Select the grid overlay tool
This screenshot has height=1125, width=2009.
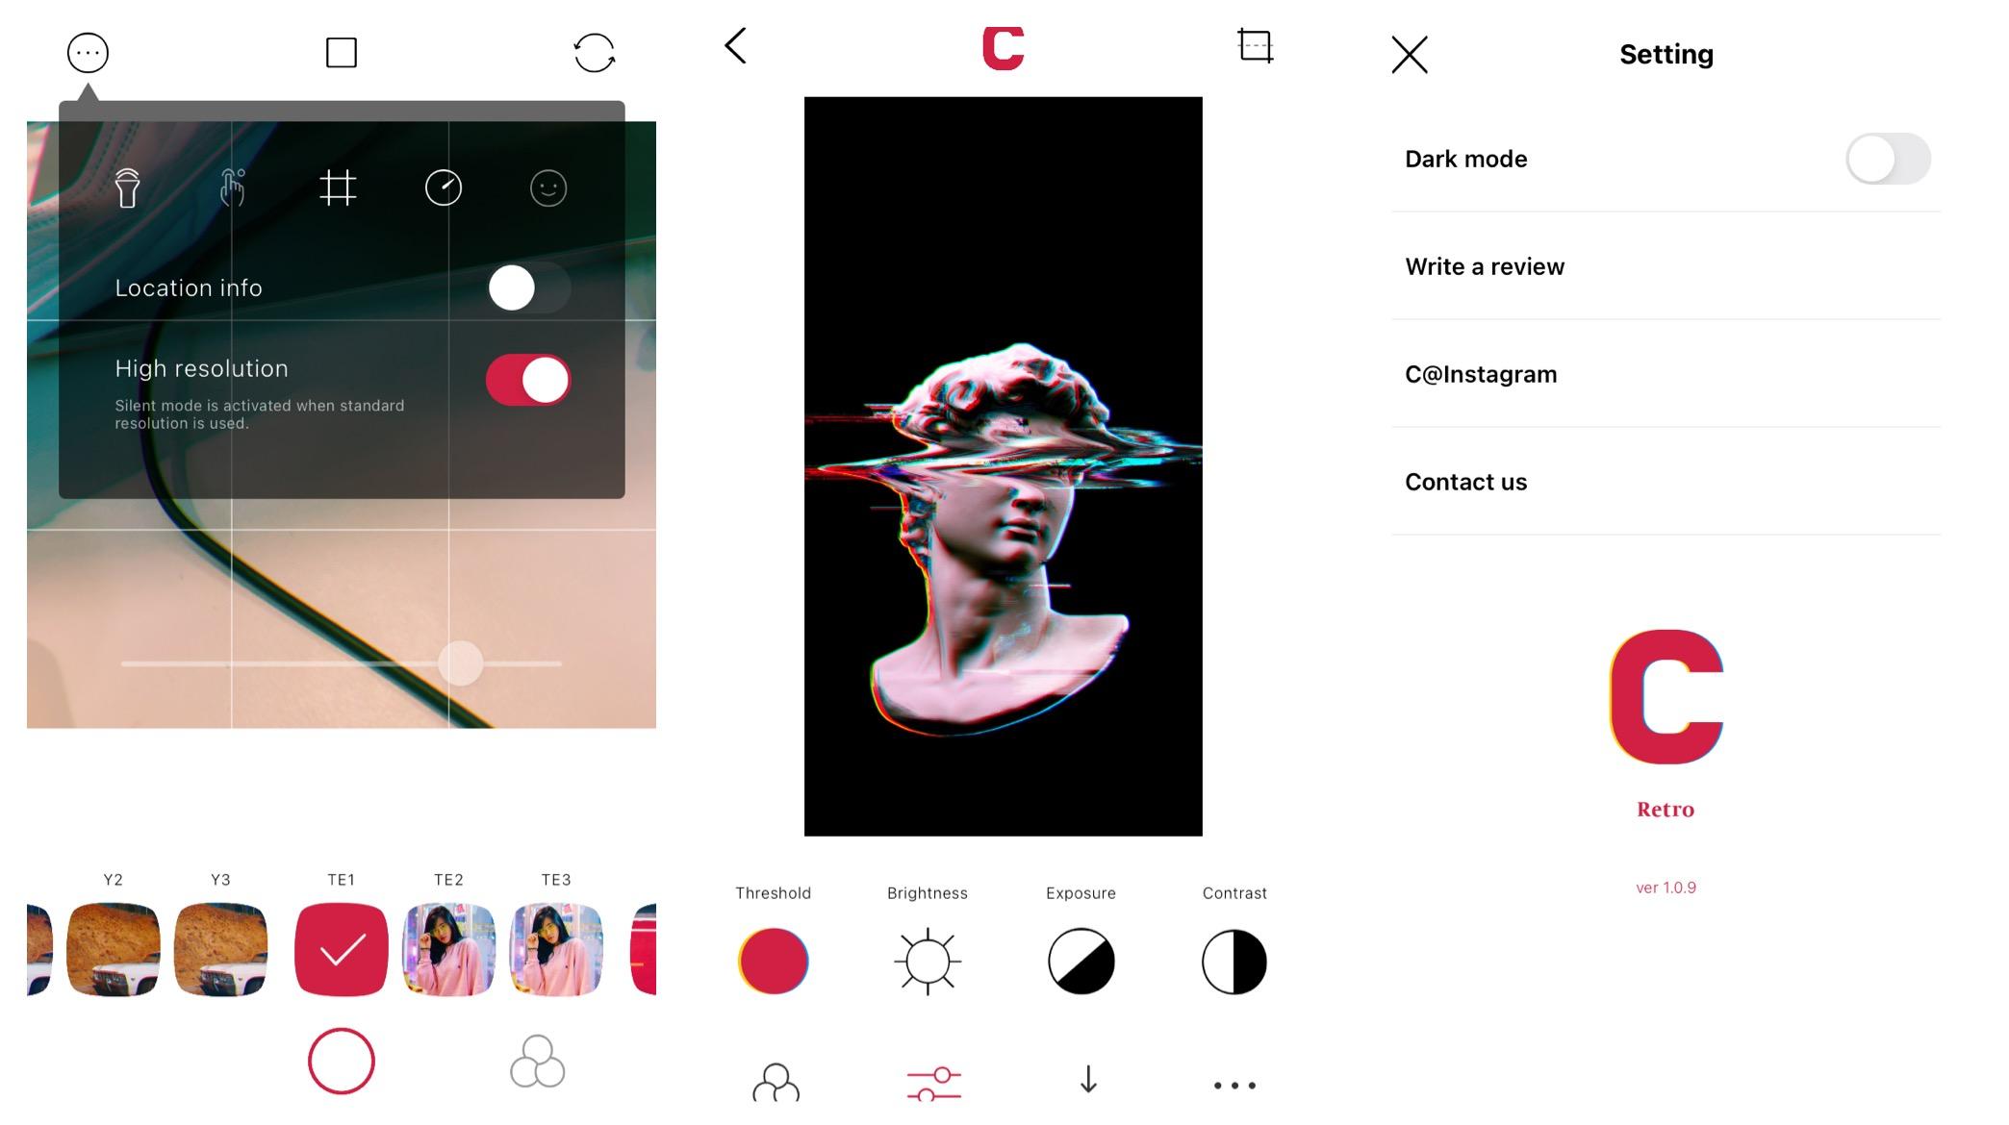338,187
